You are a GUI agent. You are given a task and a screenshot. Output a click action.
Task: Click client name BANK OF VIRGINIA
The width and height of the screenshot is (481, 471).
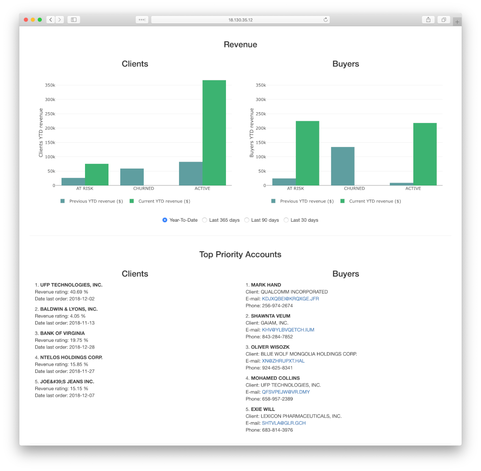(x=62, y=333)
